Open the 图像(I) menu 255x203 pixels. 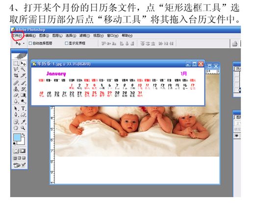pos(44,35)
